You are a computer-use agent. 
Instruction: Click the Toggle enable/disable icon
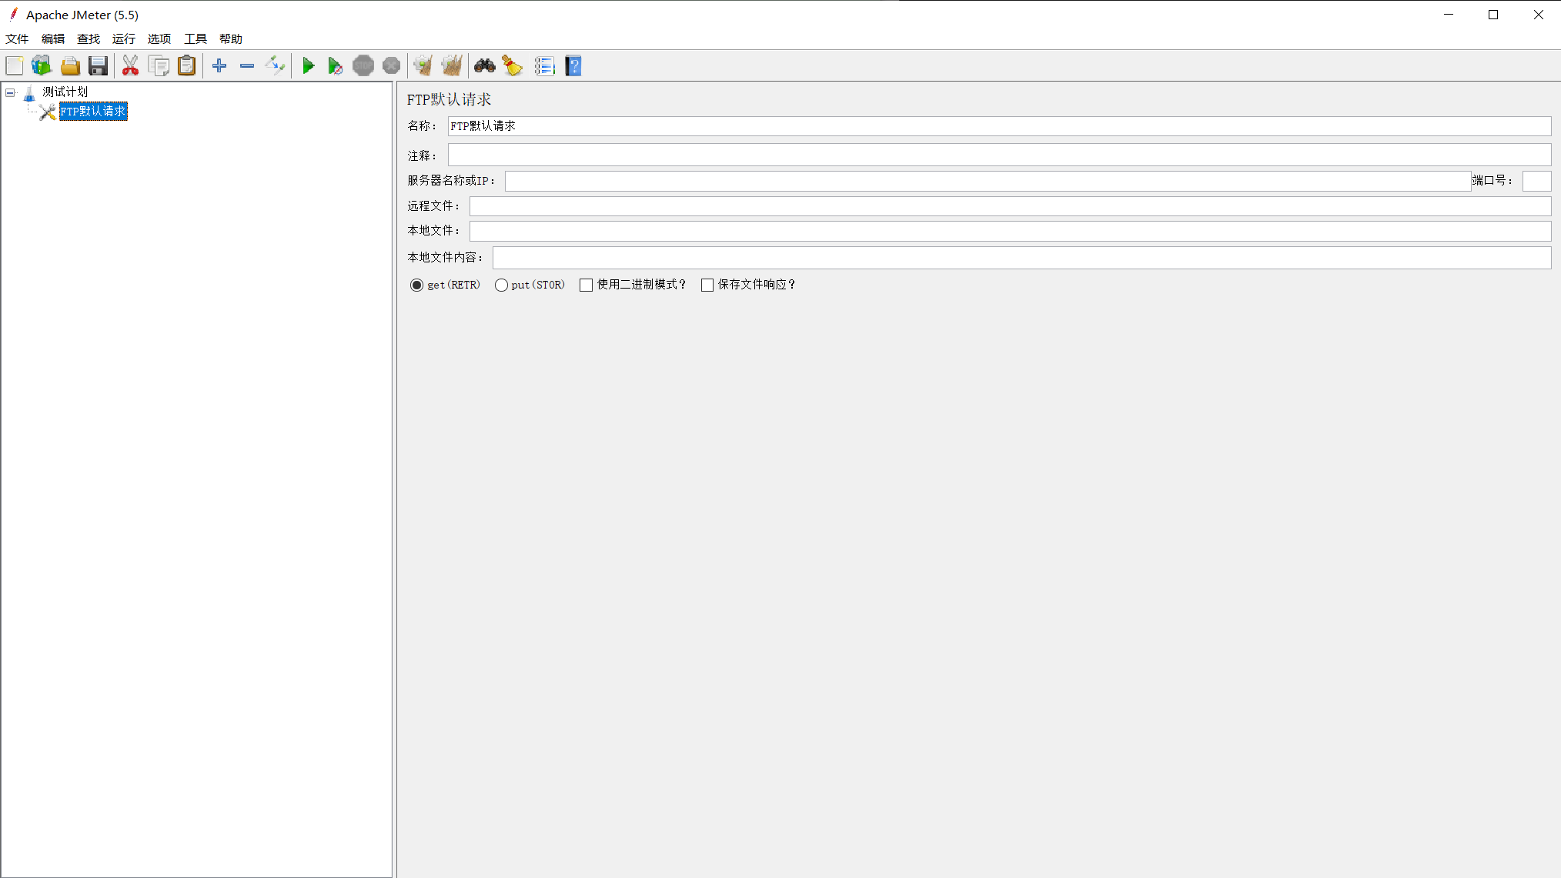pos(275,66)
